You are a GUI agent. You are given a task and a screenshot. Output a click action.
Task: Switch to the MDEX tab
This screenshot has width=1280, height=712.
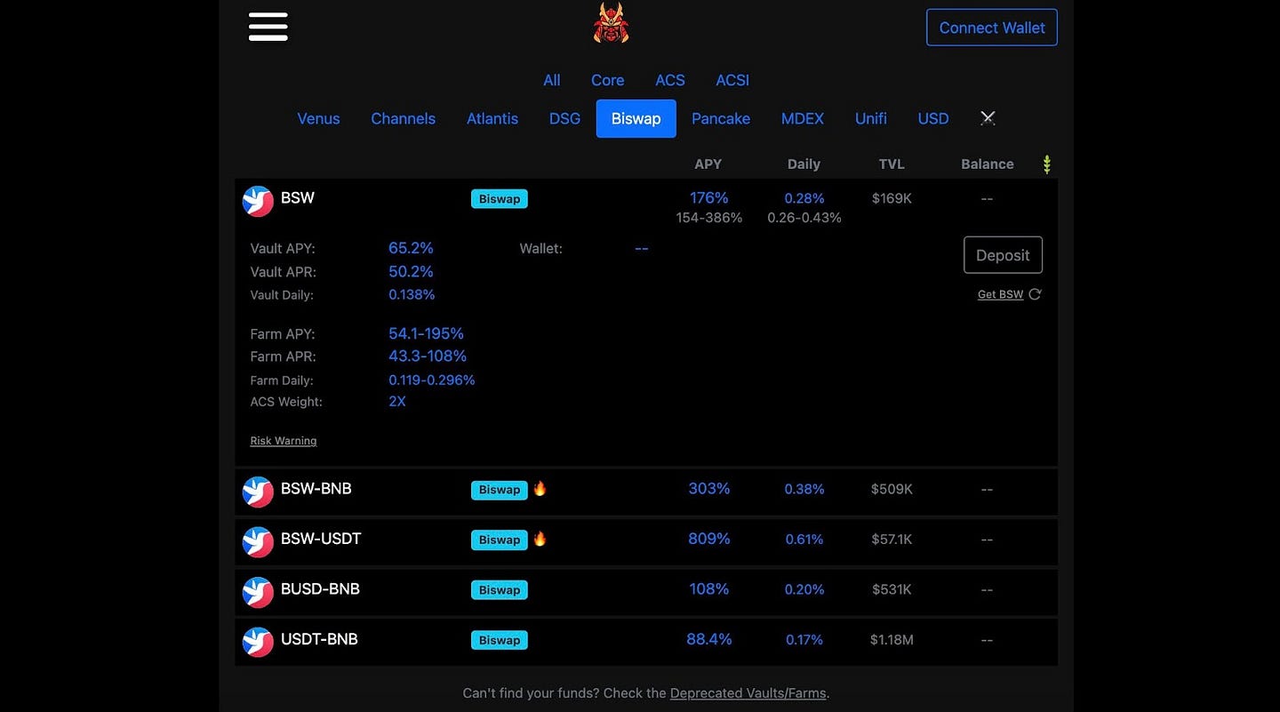click(803, 118)
